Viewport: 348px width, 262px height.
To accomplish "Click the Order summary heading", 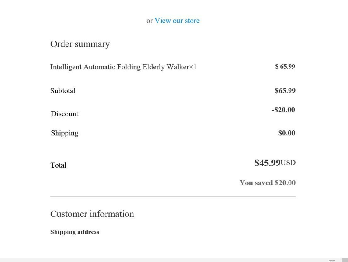I will (80, 44).
